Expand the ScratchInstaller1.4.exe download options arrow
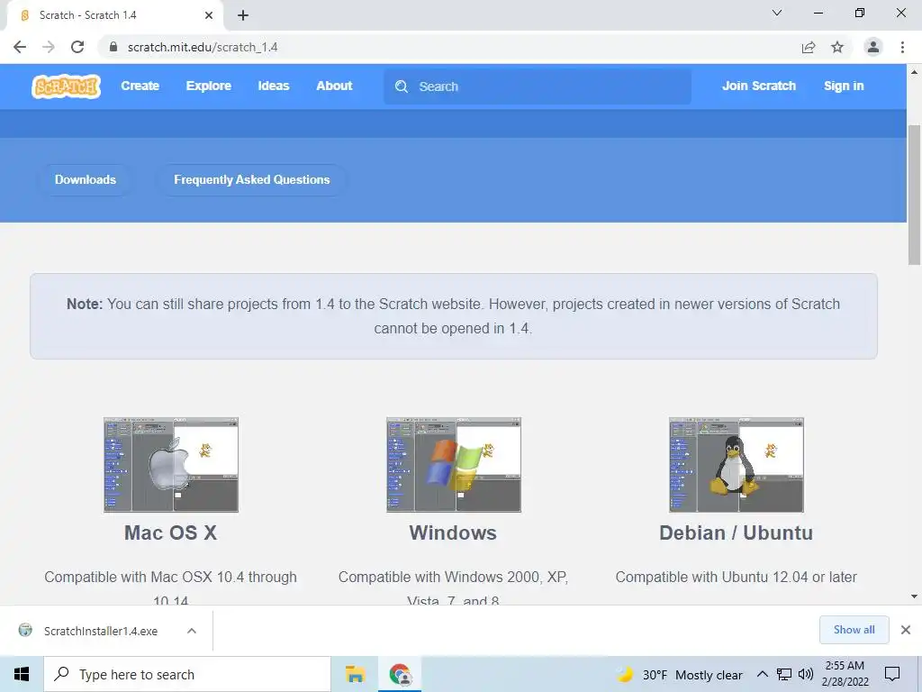This screenshot has width=922, height=692. tap(192, 631)
